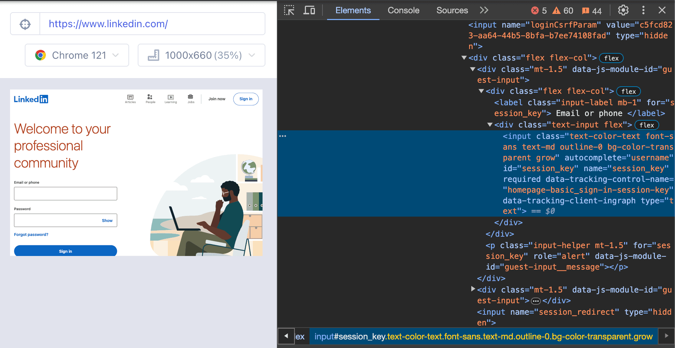The image size is (675, 348).
Task: Click the flex badge beside first flex-col div
Action: 612,58
